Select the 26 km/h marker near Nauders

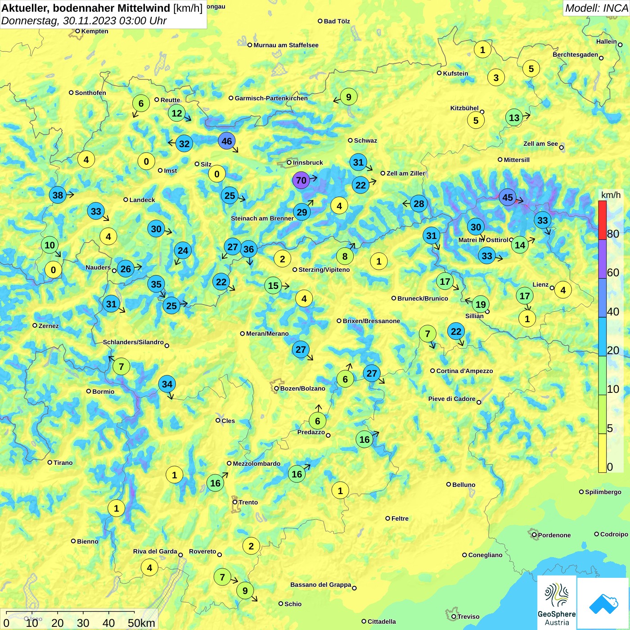click(126, 270)
